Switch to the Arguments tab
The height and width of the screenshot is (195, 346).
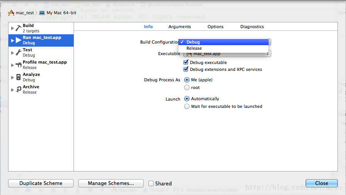[x=180, y=27]
